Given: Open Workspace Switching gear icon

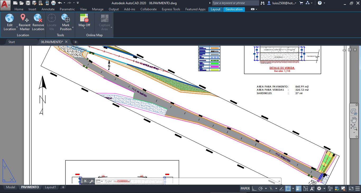Looking at the screenshot, I should tap(319, 189).
